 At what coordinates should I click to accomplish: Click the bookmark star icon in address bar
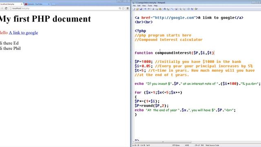(123, 8)
